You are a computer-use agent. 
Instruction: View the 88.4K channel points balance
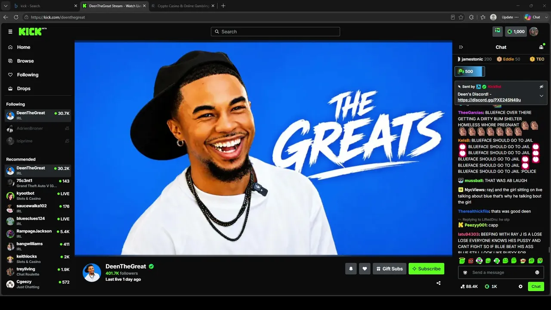coord(469,286)
